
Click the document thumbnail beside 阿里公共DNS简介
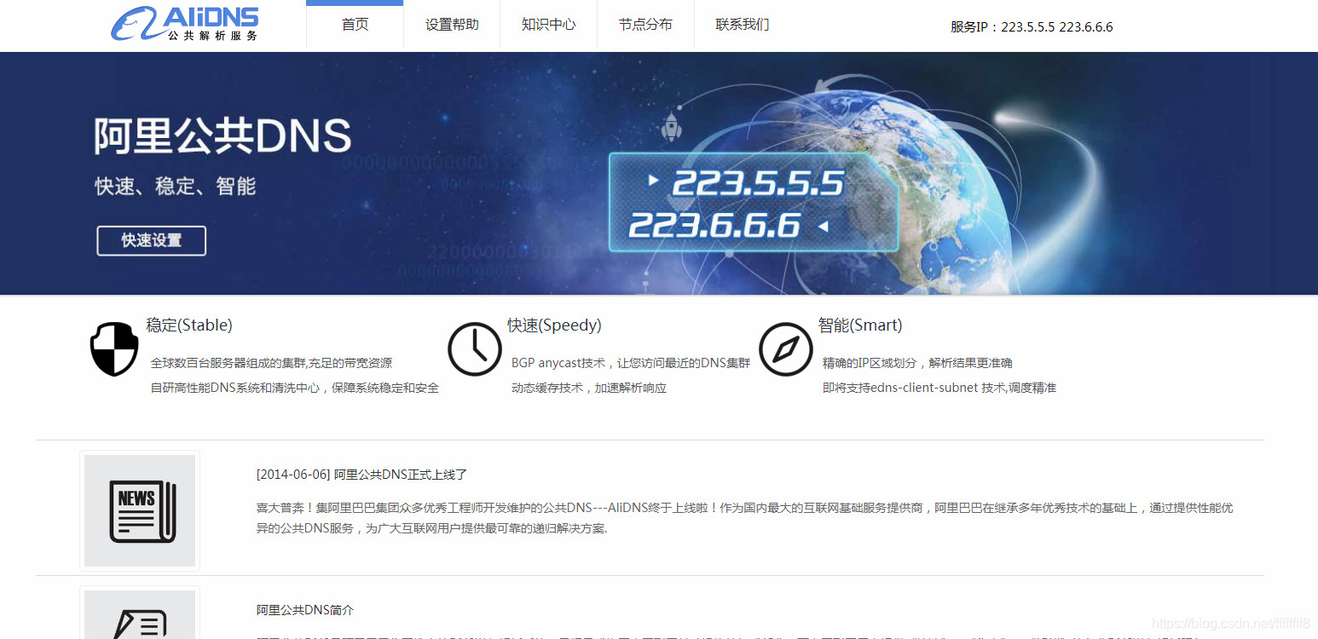click(140, 613)
